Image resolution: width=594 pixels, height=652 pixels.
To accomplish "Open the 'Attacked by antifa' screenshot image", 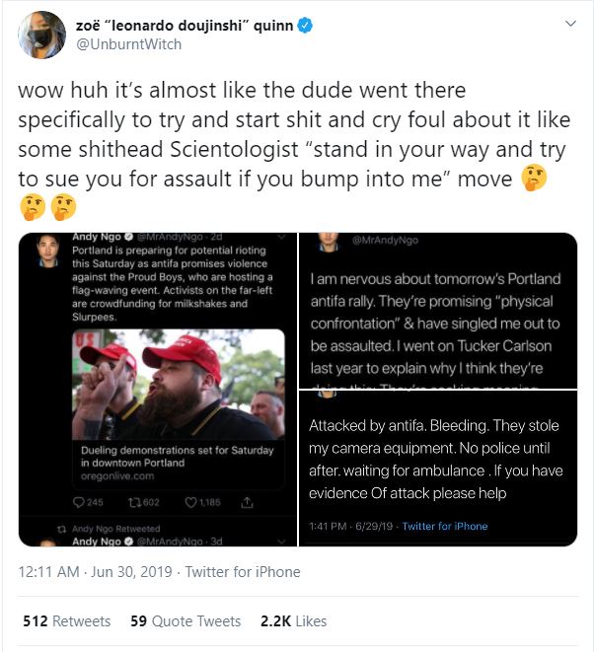I will (x=439, y=469).
